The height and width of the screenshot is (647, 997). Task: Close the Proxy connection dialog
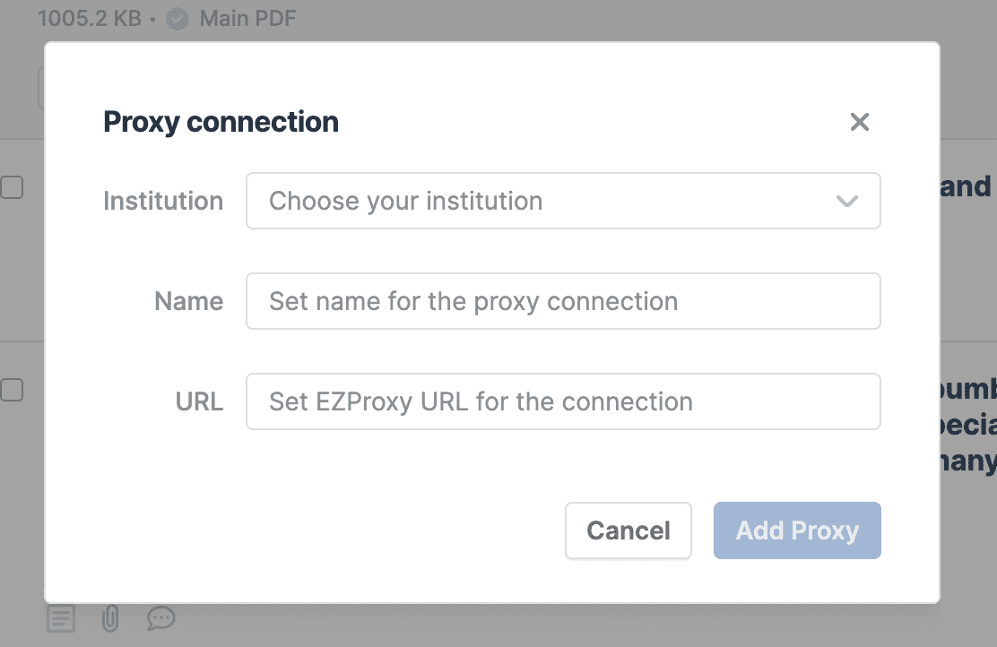tap(860, 122)
